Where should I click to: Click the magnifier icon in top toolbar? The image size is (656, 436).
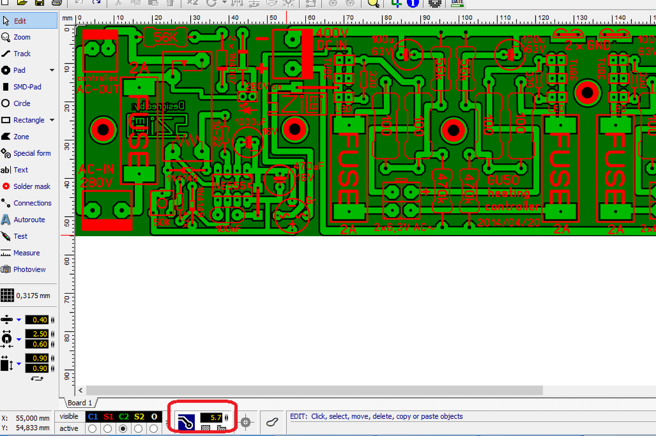point(374,3)
